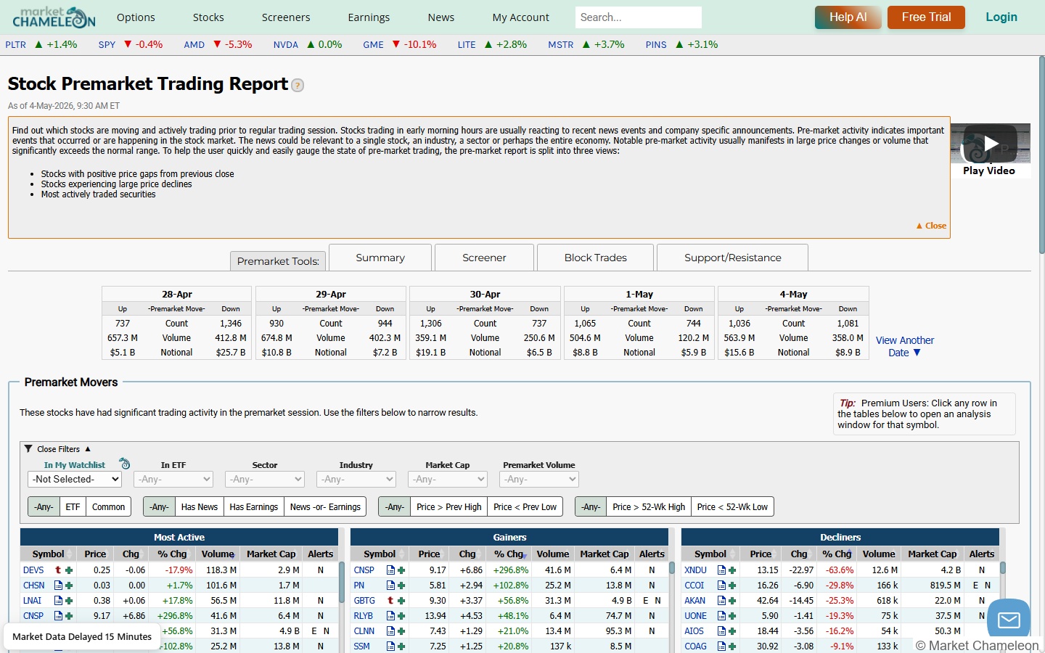Open the Earnings menu
The height and width of the screenshot is (653, 1045).
(369, 17)
